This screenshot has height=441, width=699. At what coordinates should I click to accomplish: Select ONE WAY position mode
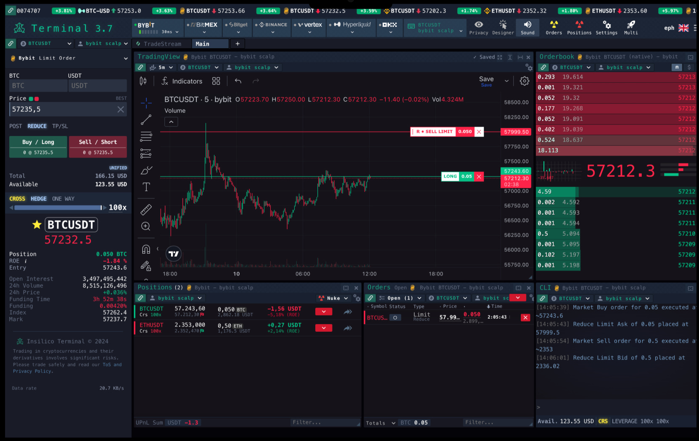(63, 199)
